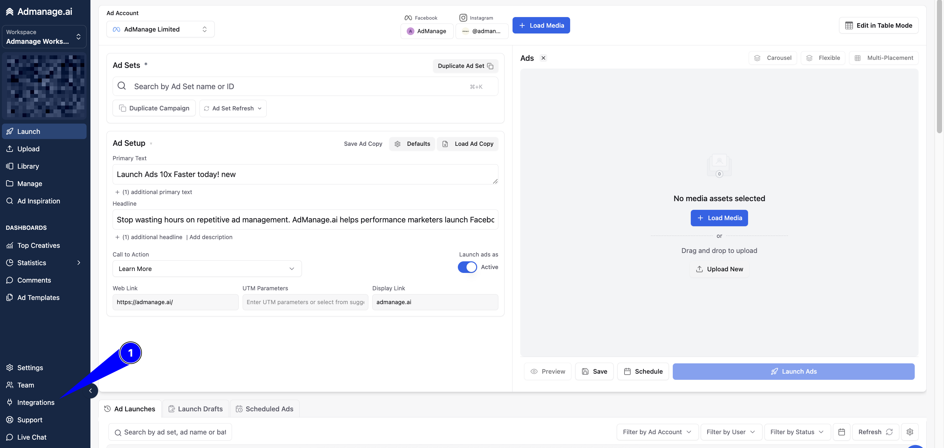
Task: Toggle the Launch ads as Active switch
Action: click(467, 267)
